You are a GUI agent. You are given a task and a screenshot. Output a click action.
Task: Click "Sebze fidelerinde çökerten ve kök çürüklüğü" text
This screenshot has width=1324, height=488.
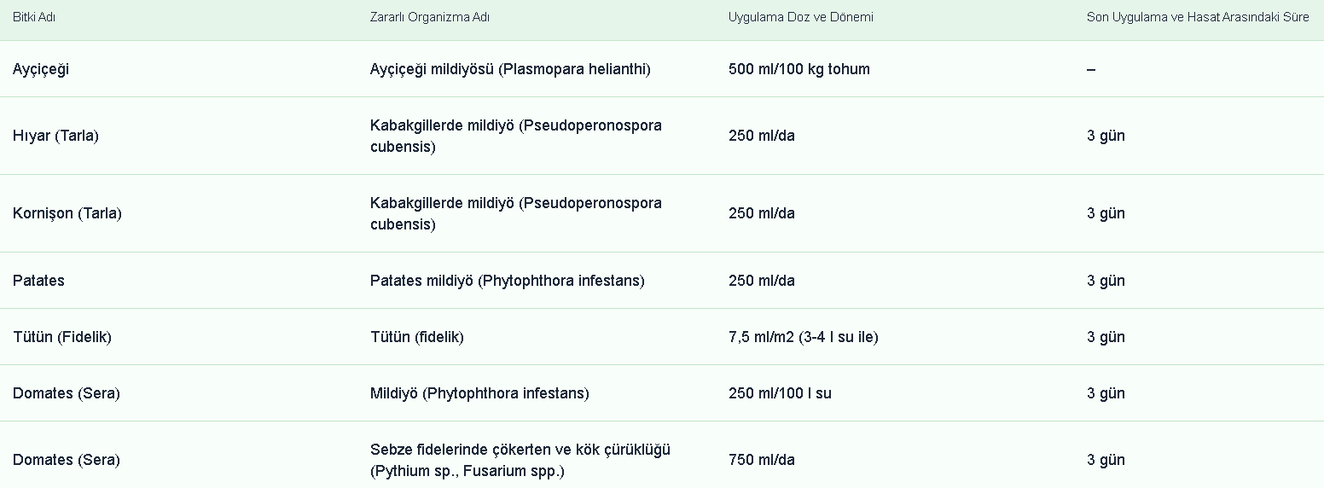[520, 450]
